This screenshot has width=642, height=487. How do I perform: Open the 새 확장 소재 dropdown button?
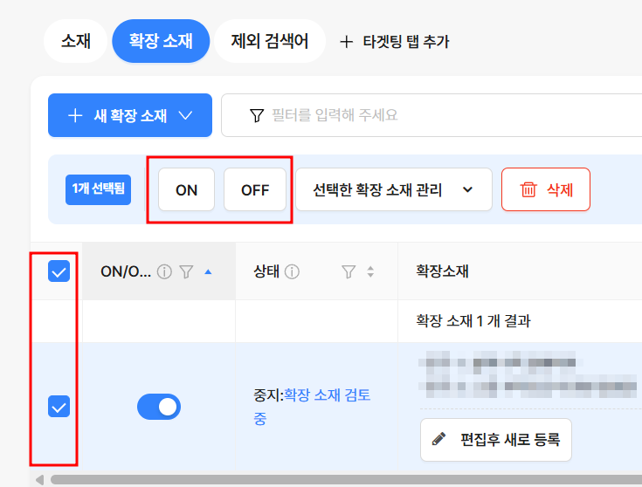(130, 115)
